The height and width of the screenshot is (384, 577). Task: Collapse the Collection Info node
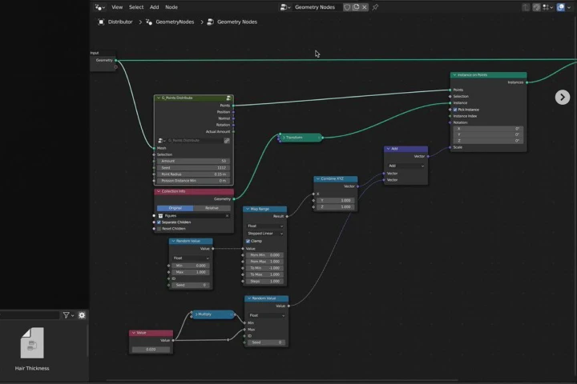pos(159,191)
